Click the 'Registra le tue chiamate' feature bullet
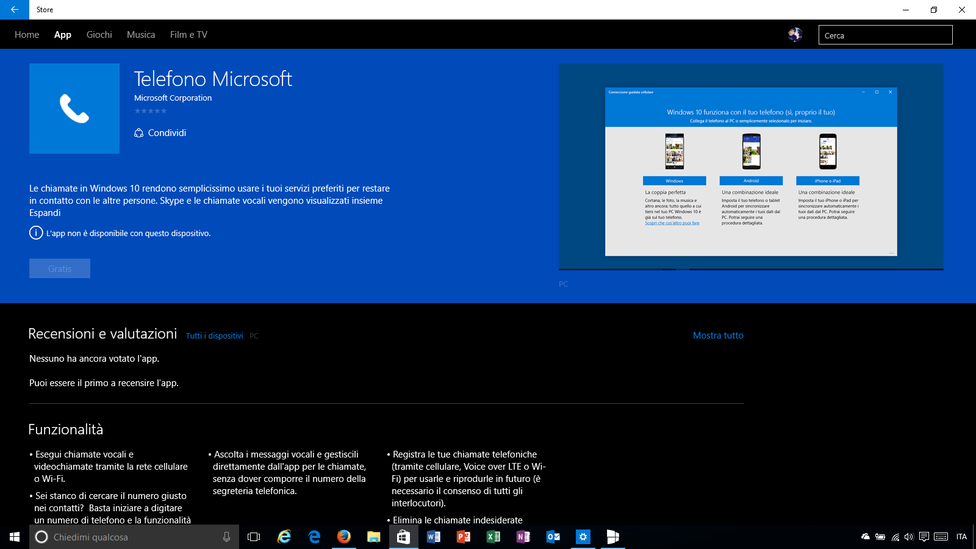 [x=466, y=479]
